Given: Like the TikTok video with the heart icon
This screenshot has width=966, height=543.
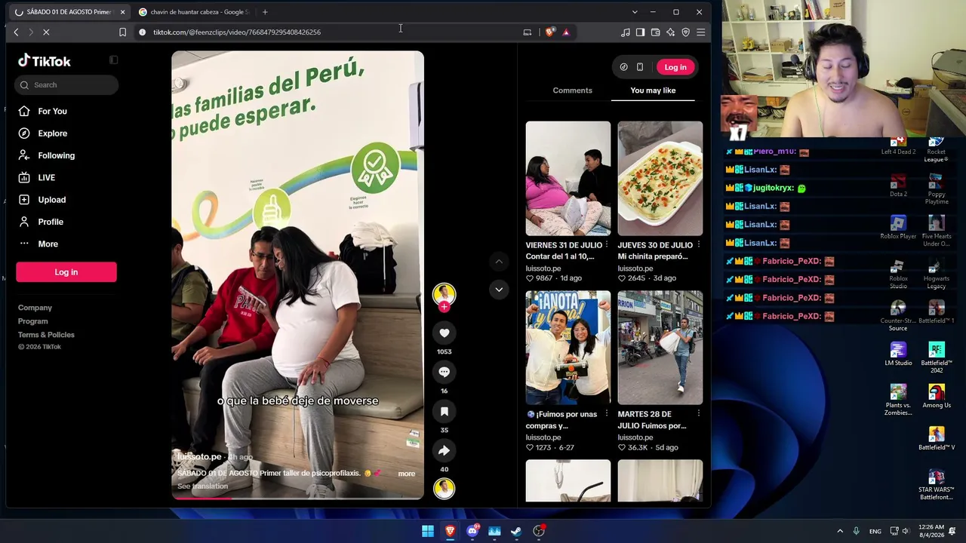Looking at the screenshot, I should pos(444,333).
